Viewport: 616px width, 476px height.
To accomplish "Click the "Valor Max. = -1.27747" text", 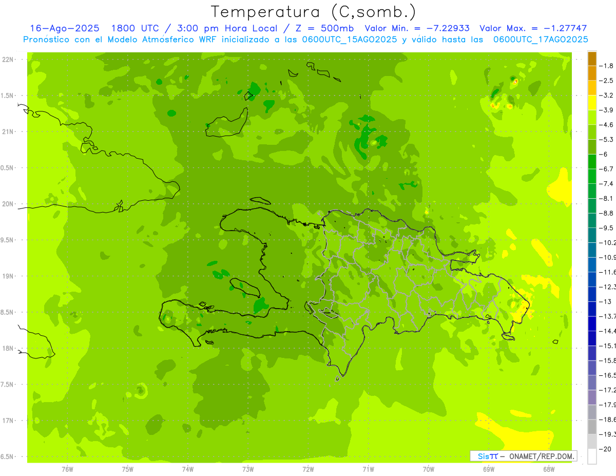I will (533, 29).
